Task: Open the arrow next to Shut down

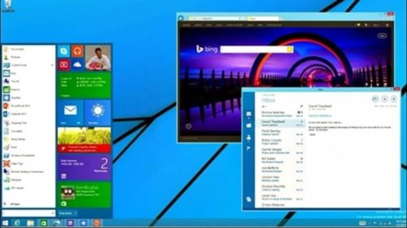Action: 75,213
